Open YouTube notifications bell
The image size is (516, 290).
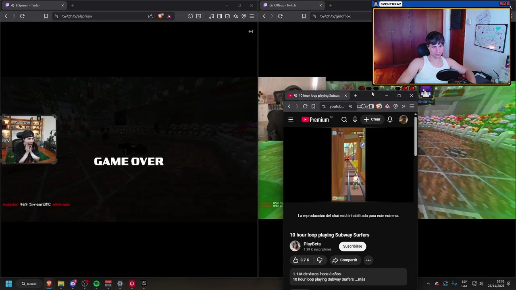(390, 119)
